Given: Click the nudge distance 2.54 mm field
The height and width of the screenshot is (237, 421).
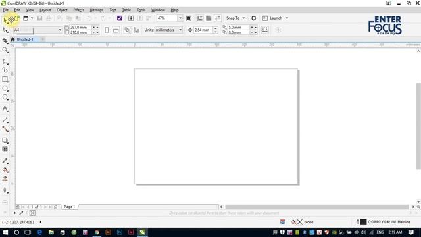Looking at the screenshot, I should click(203, 30).
